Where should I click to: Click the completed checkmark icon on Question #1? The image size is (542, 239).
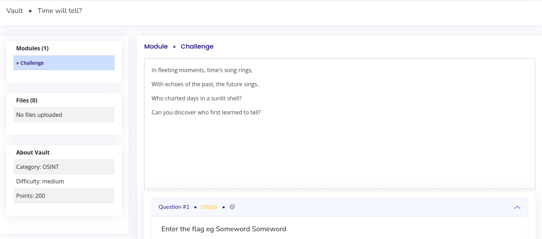(x=232, y=207)
